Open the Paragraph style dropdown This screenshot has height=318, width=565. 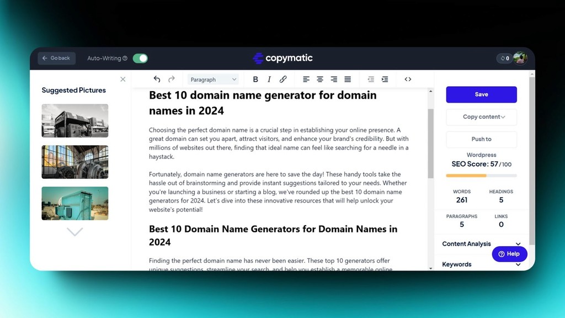(213, 79)
